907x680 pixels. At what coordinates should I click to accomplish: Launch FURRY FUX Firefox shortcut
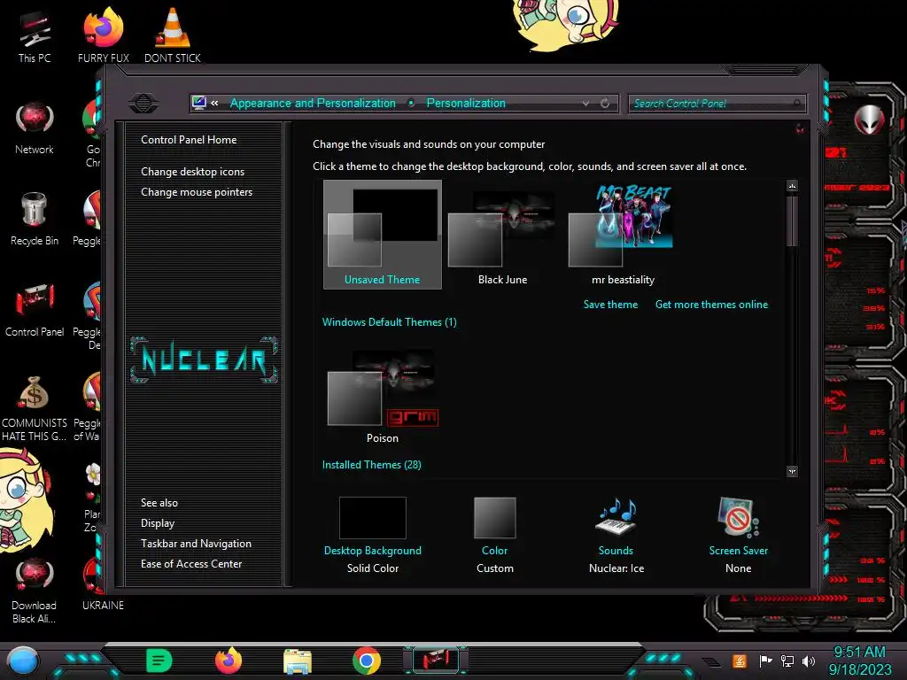[x=103, y=35]
